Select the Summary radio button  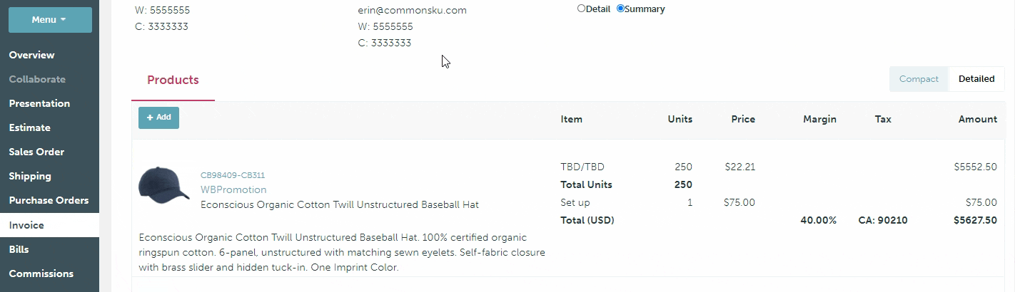[x=620, y=9]
